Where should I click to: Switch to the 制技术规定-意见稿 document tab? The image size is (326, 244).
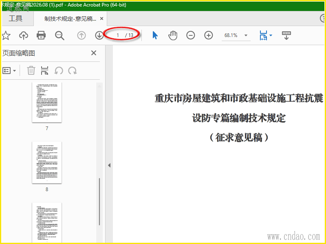click(x=70, y=19)
